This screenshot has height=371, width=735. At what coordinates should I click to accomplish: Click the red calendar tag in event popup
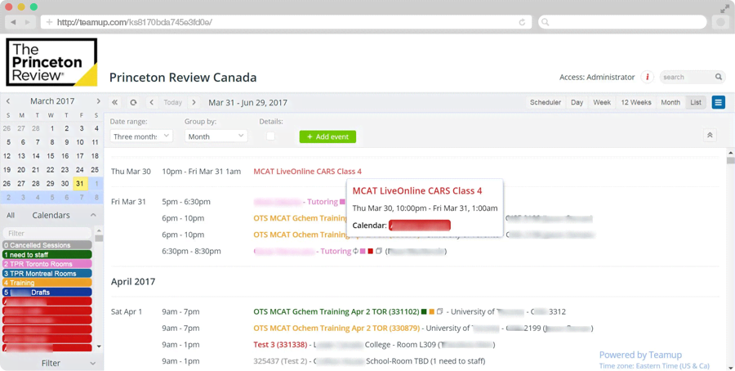click(x=420, y=226)
